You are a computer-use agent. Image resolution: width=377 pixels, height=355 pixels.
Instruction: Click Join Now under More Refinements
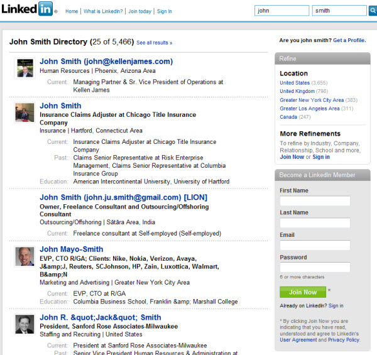[292, 157]
